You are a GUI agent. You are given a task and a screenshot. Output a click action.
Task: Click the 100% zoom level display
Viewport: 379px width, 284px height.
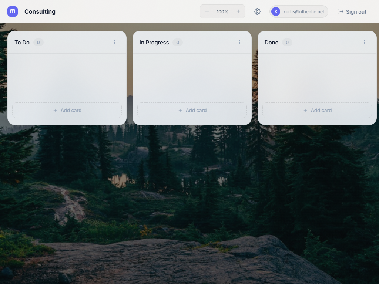click(222, 11)
